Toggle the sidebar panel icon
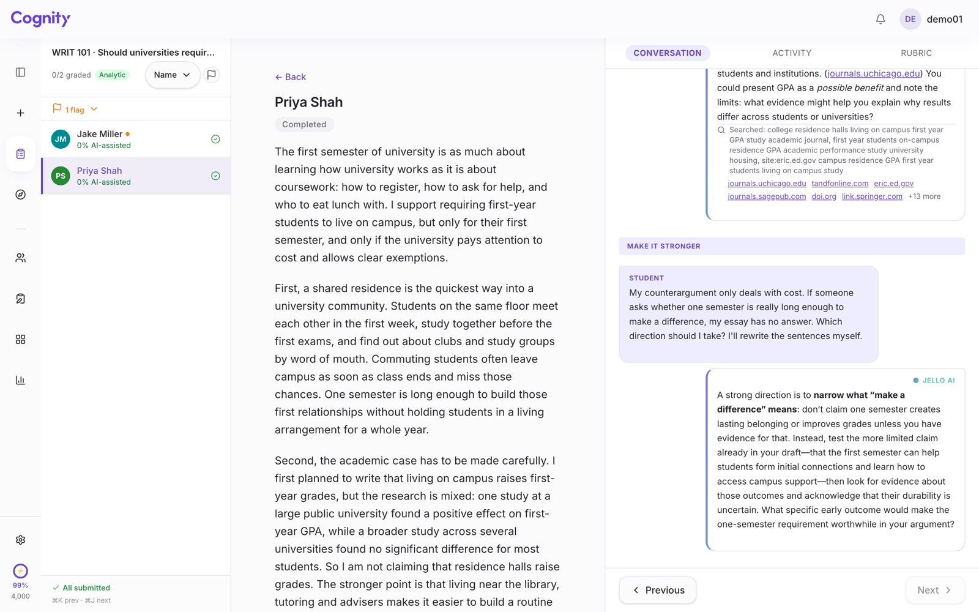The width and height of the screenshot is (979, 612). [20, 72]
